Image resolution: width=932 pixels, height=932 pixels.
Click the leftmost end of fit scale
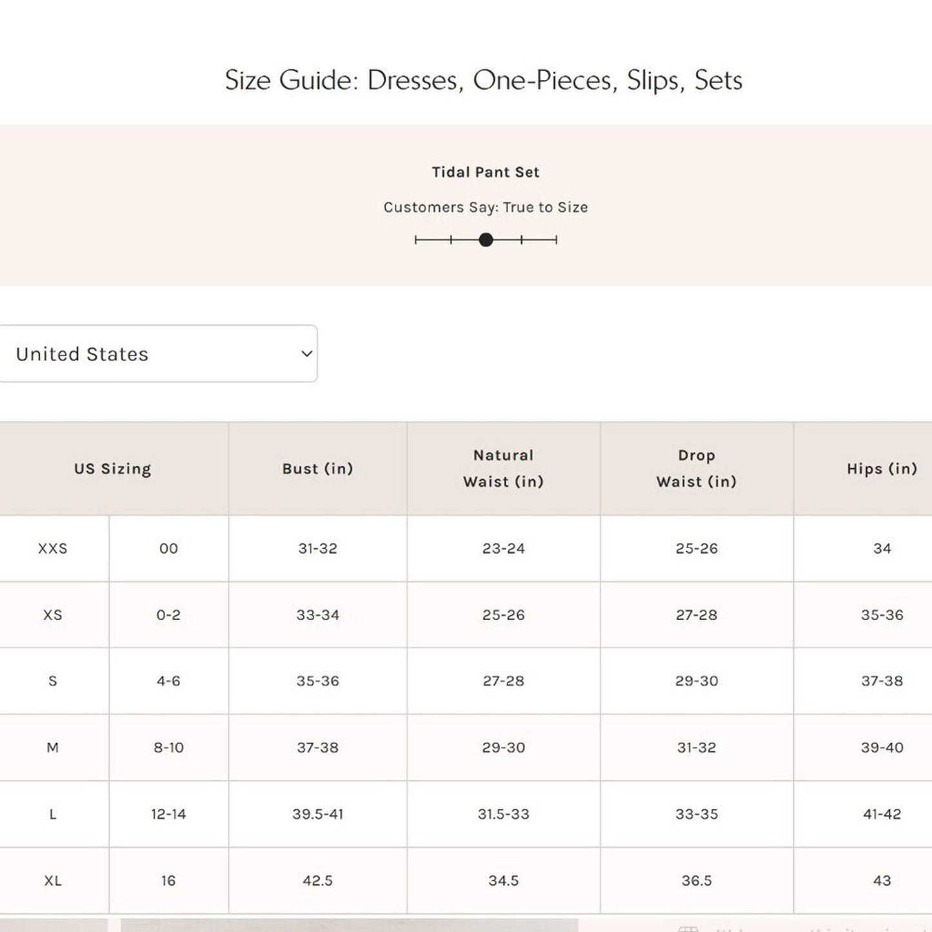416,240
